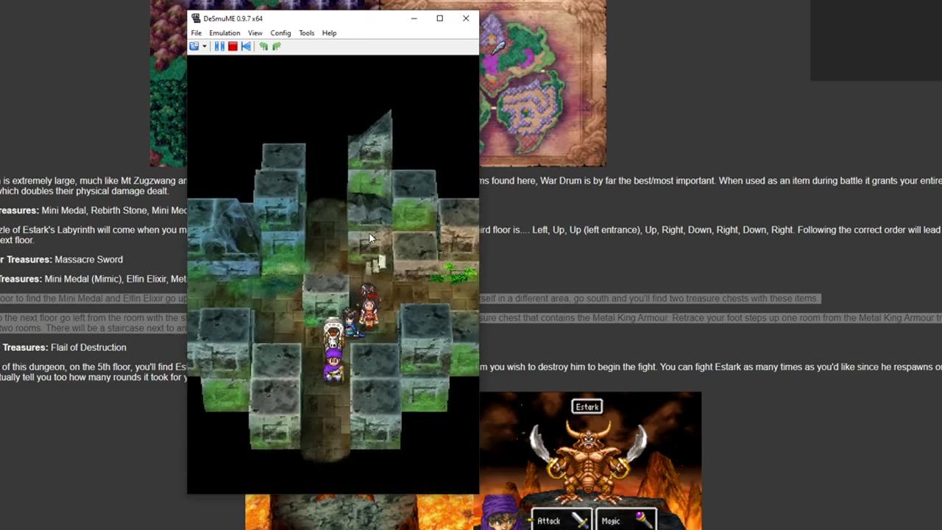Click the world map image on the webpage

(542, 82)
